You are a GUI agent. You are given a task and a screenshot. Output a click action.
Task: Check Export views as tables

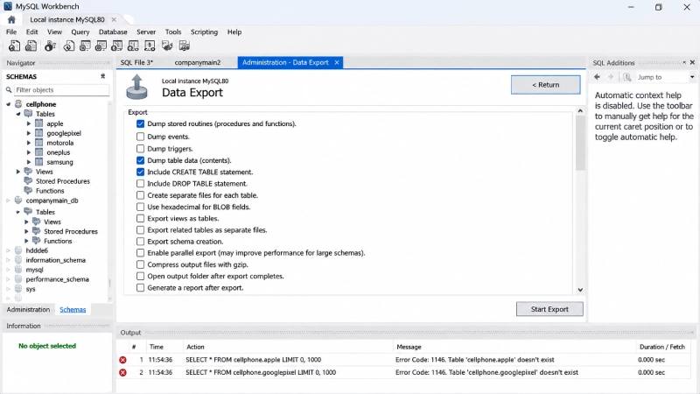(140, 218)
